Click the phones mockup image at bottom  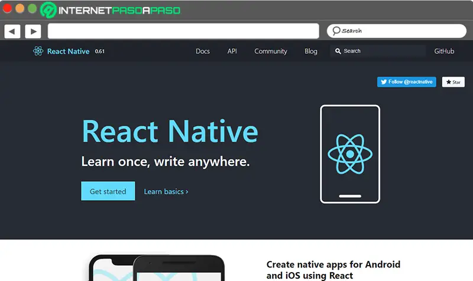coord(157,268)
